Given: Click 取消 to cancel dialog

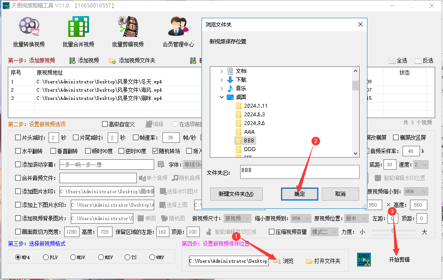Looking at the screenshot, I should tap(341, 194).
